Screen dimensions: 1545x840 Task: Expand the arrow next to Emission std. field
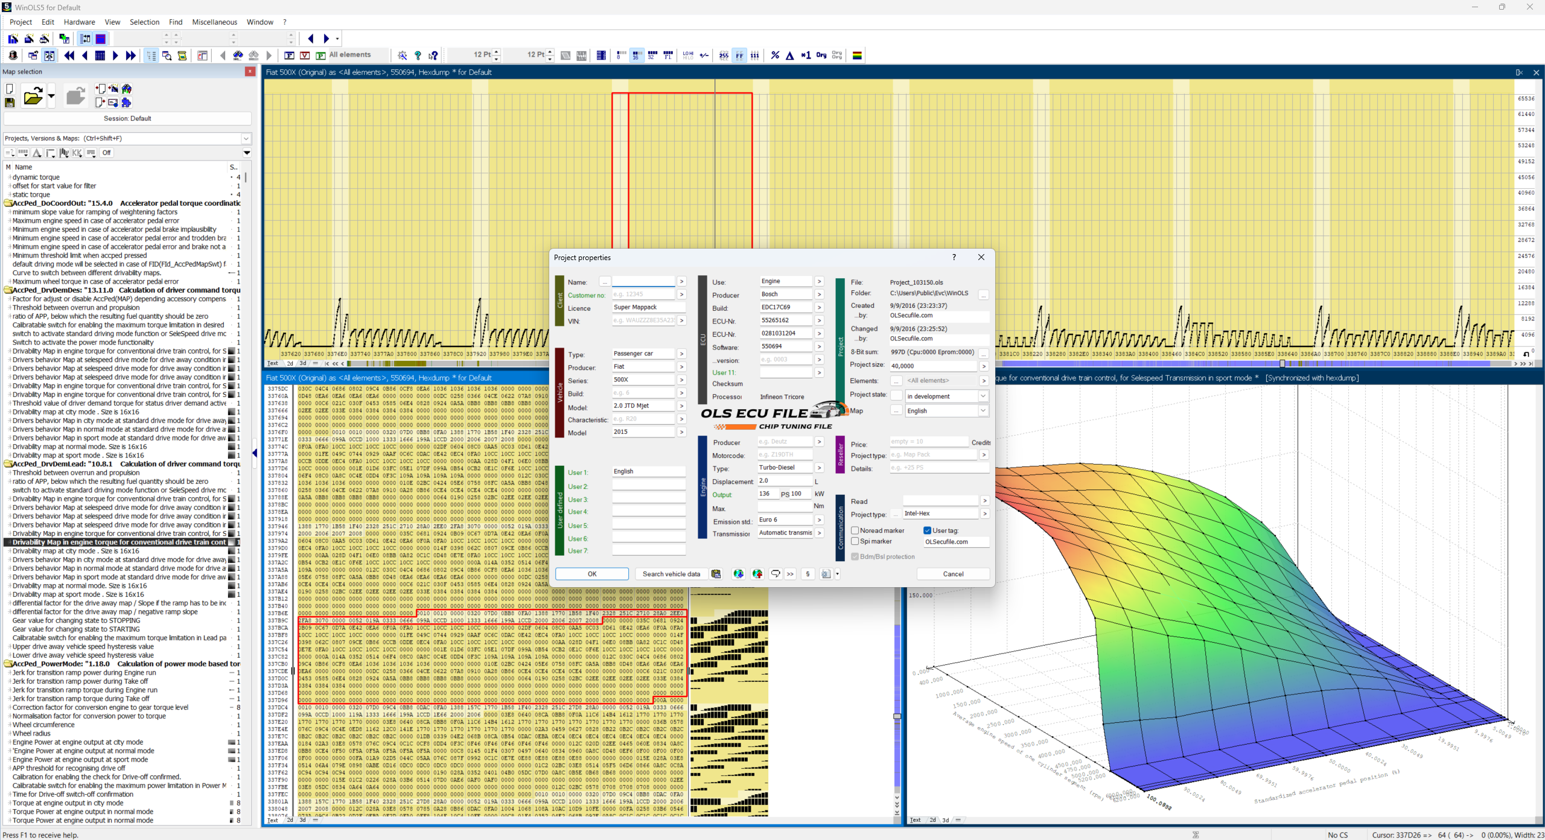click(819, 520)
